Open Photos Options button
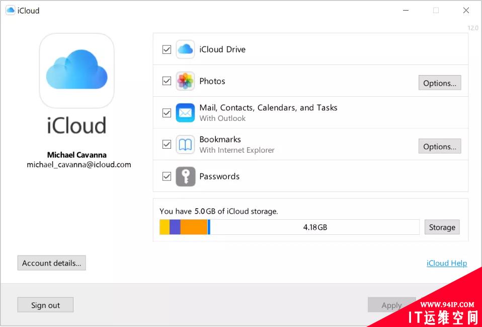This screenshot has width=482, height=327. tap(440, 83)
